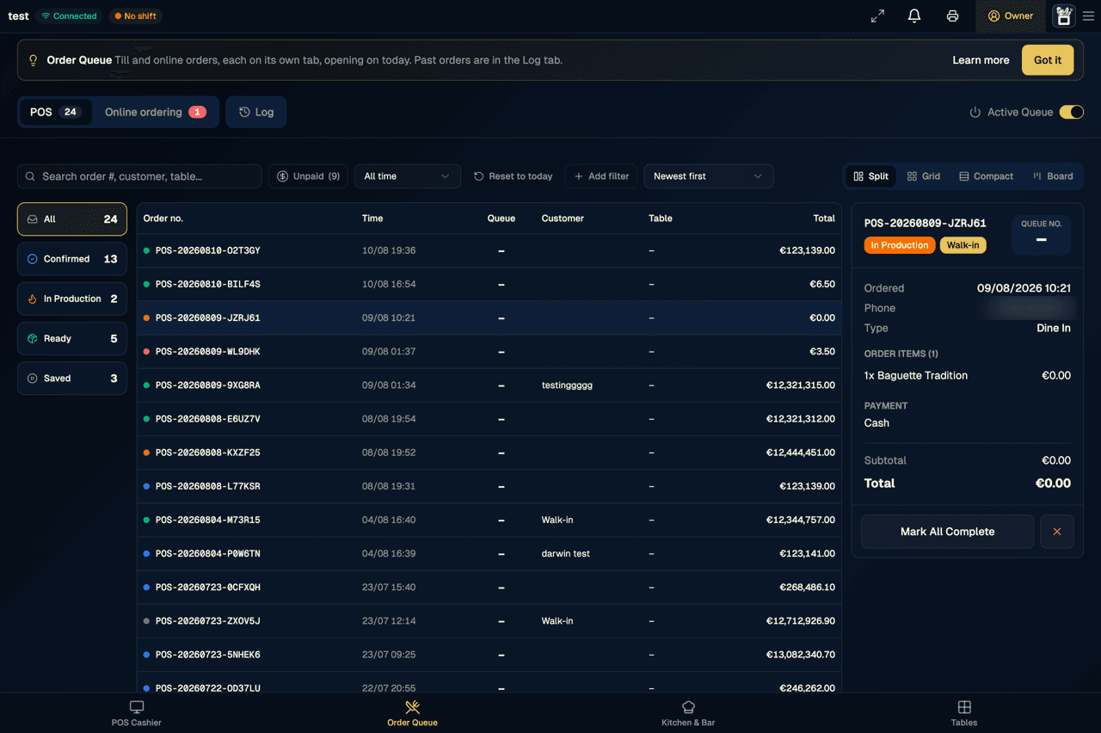
Task: Filter by All orders status
Action: [x=72, y=219]
